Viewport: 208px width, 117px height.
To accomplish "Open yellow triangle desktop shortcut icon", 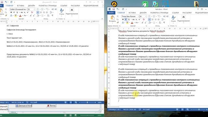I will pyautogui.click(x=114, y=4).
